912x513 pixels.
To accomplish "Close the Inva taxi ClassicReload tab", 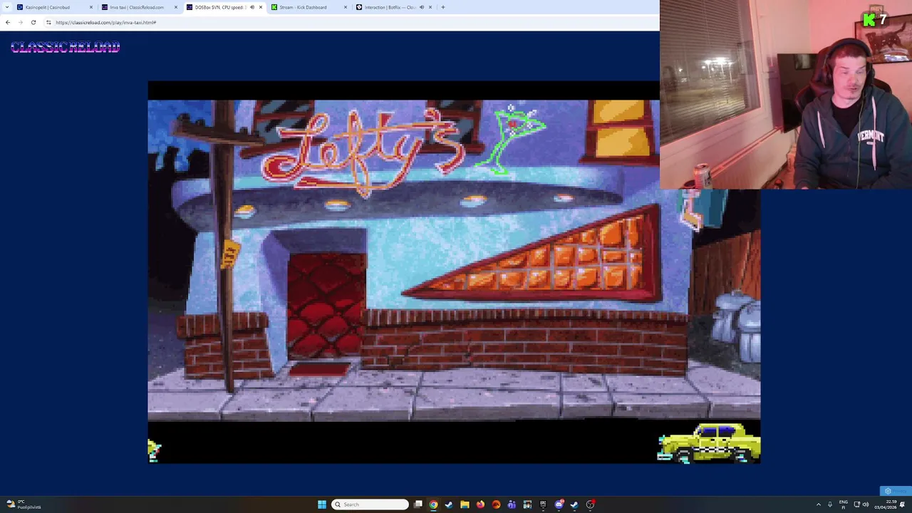I will (175, 7).
